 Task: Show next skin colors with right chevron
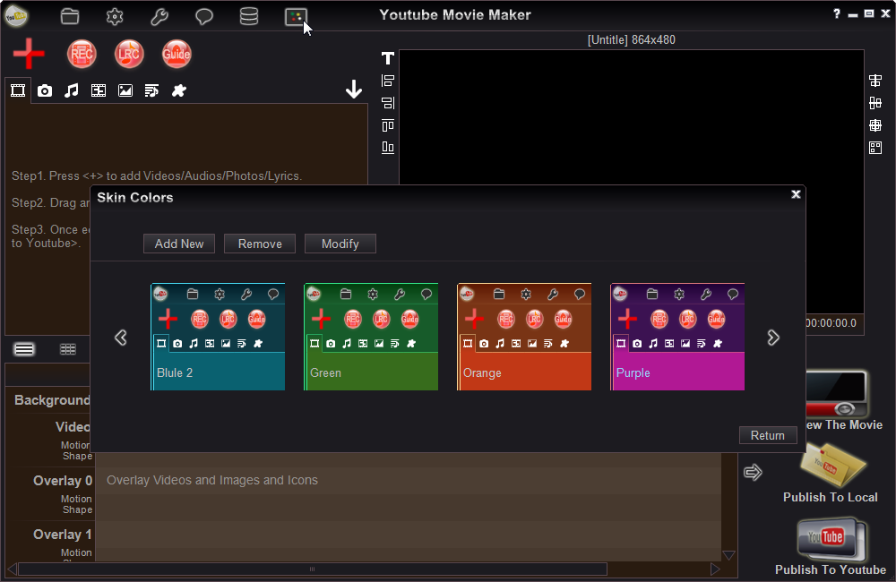click(773, 338)
